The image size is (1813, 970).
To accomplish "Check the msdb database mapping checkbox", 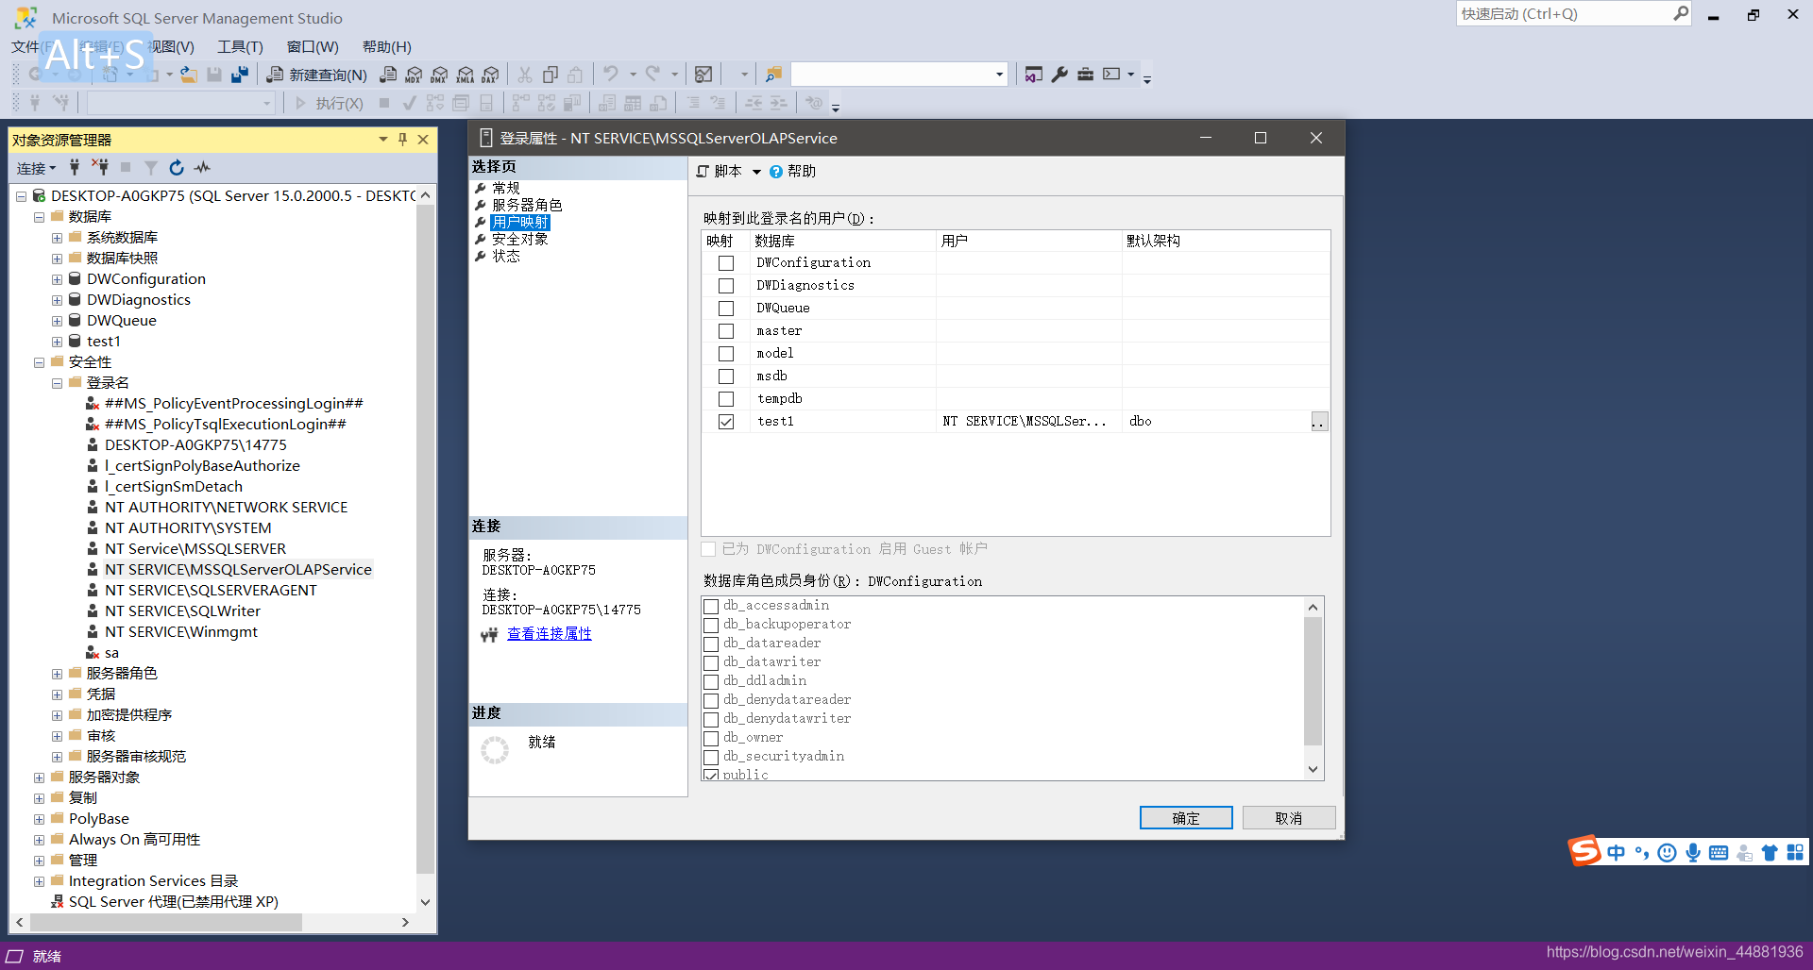I will pos(726,376).
